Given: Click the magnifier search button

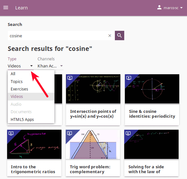Looking at the screenshot, I should 119,36.
